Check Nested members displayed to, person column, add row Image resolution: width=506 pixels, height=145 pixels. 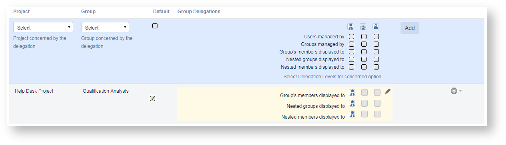pyautogui.click(x=352, y=67)
